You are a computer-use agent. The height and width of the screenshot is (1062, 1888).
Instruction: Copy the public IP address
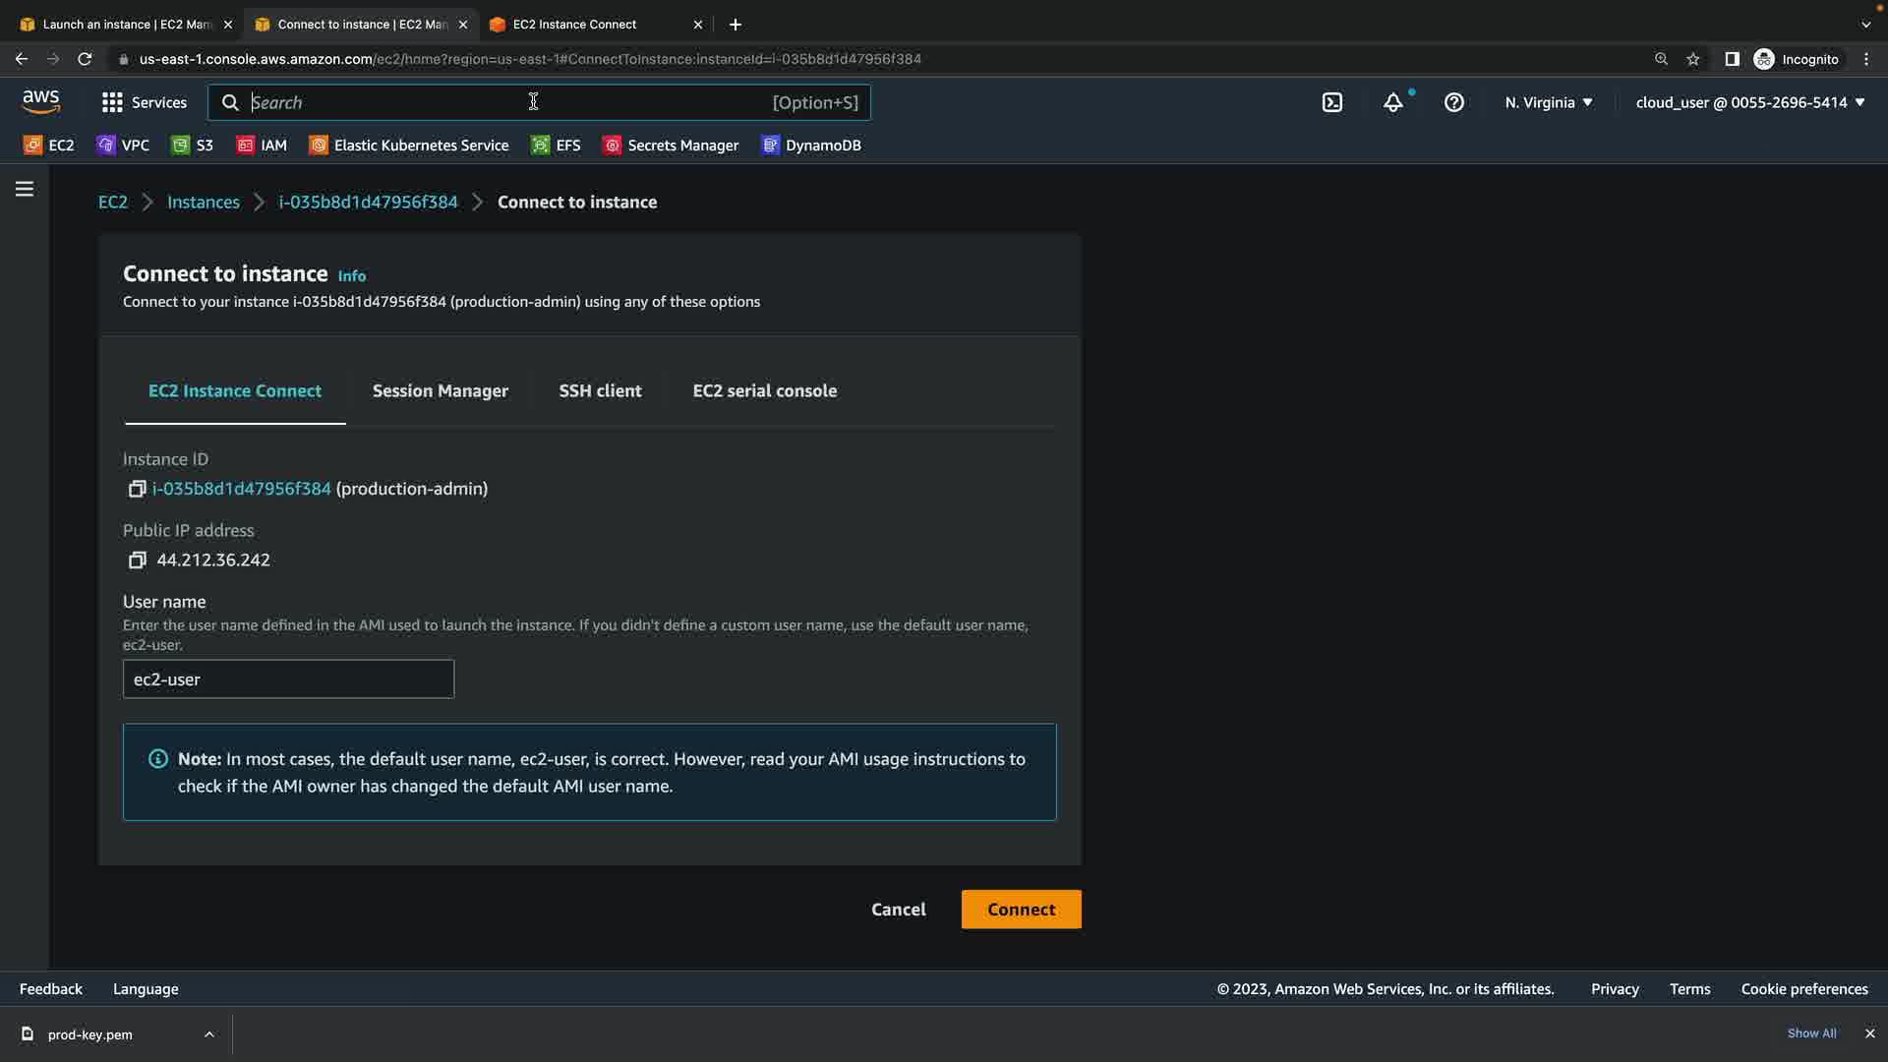(137, 560)
